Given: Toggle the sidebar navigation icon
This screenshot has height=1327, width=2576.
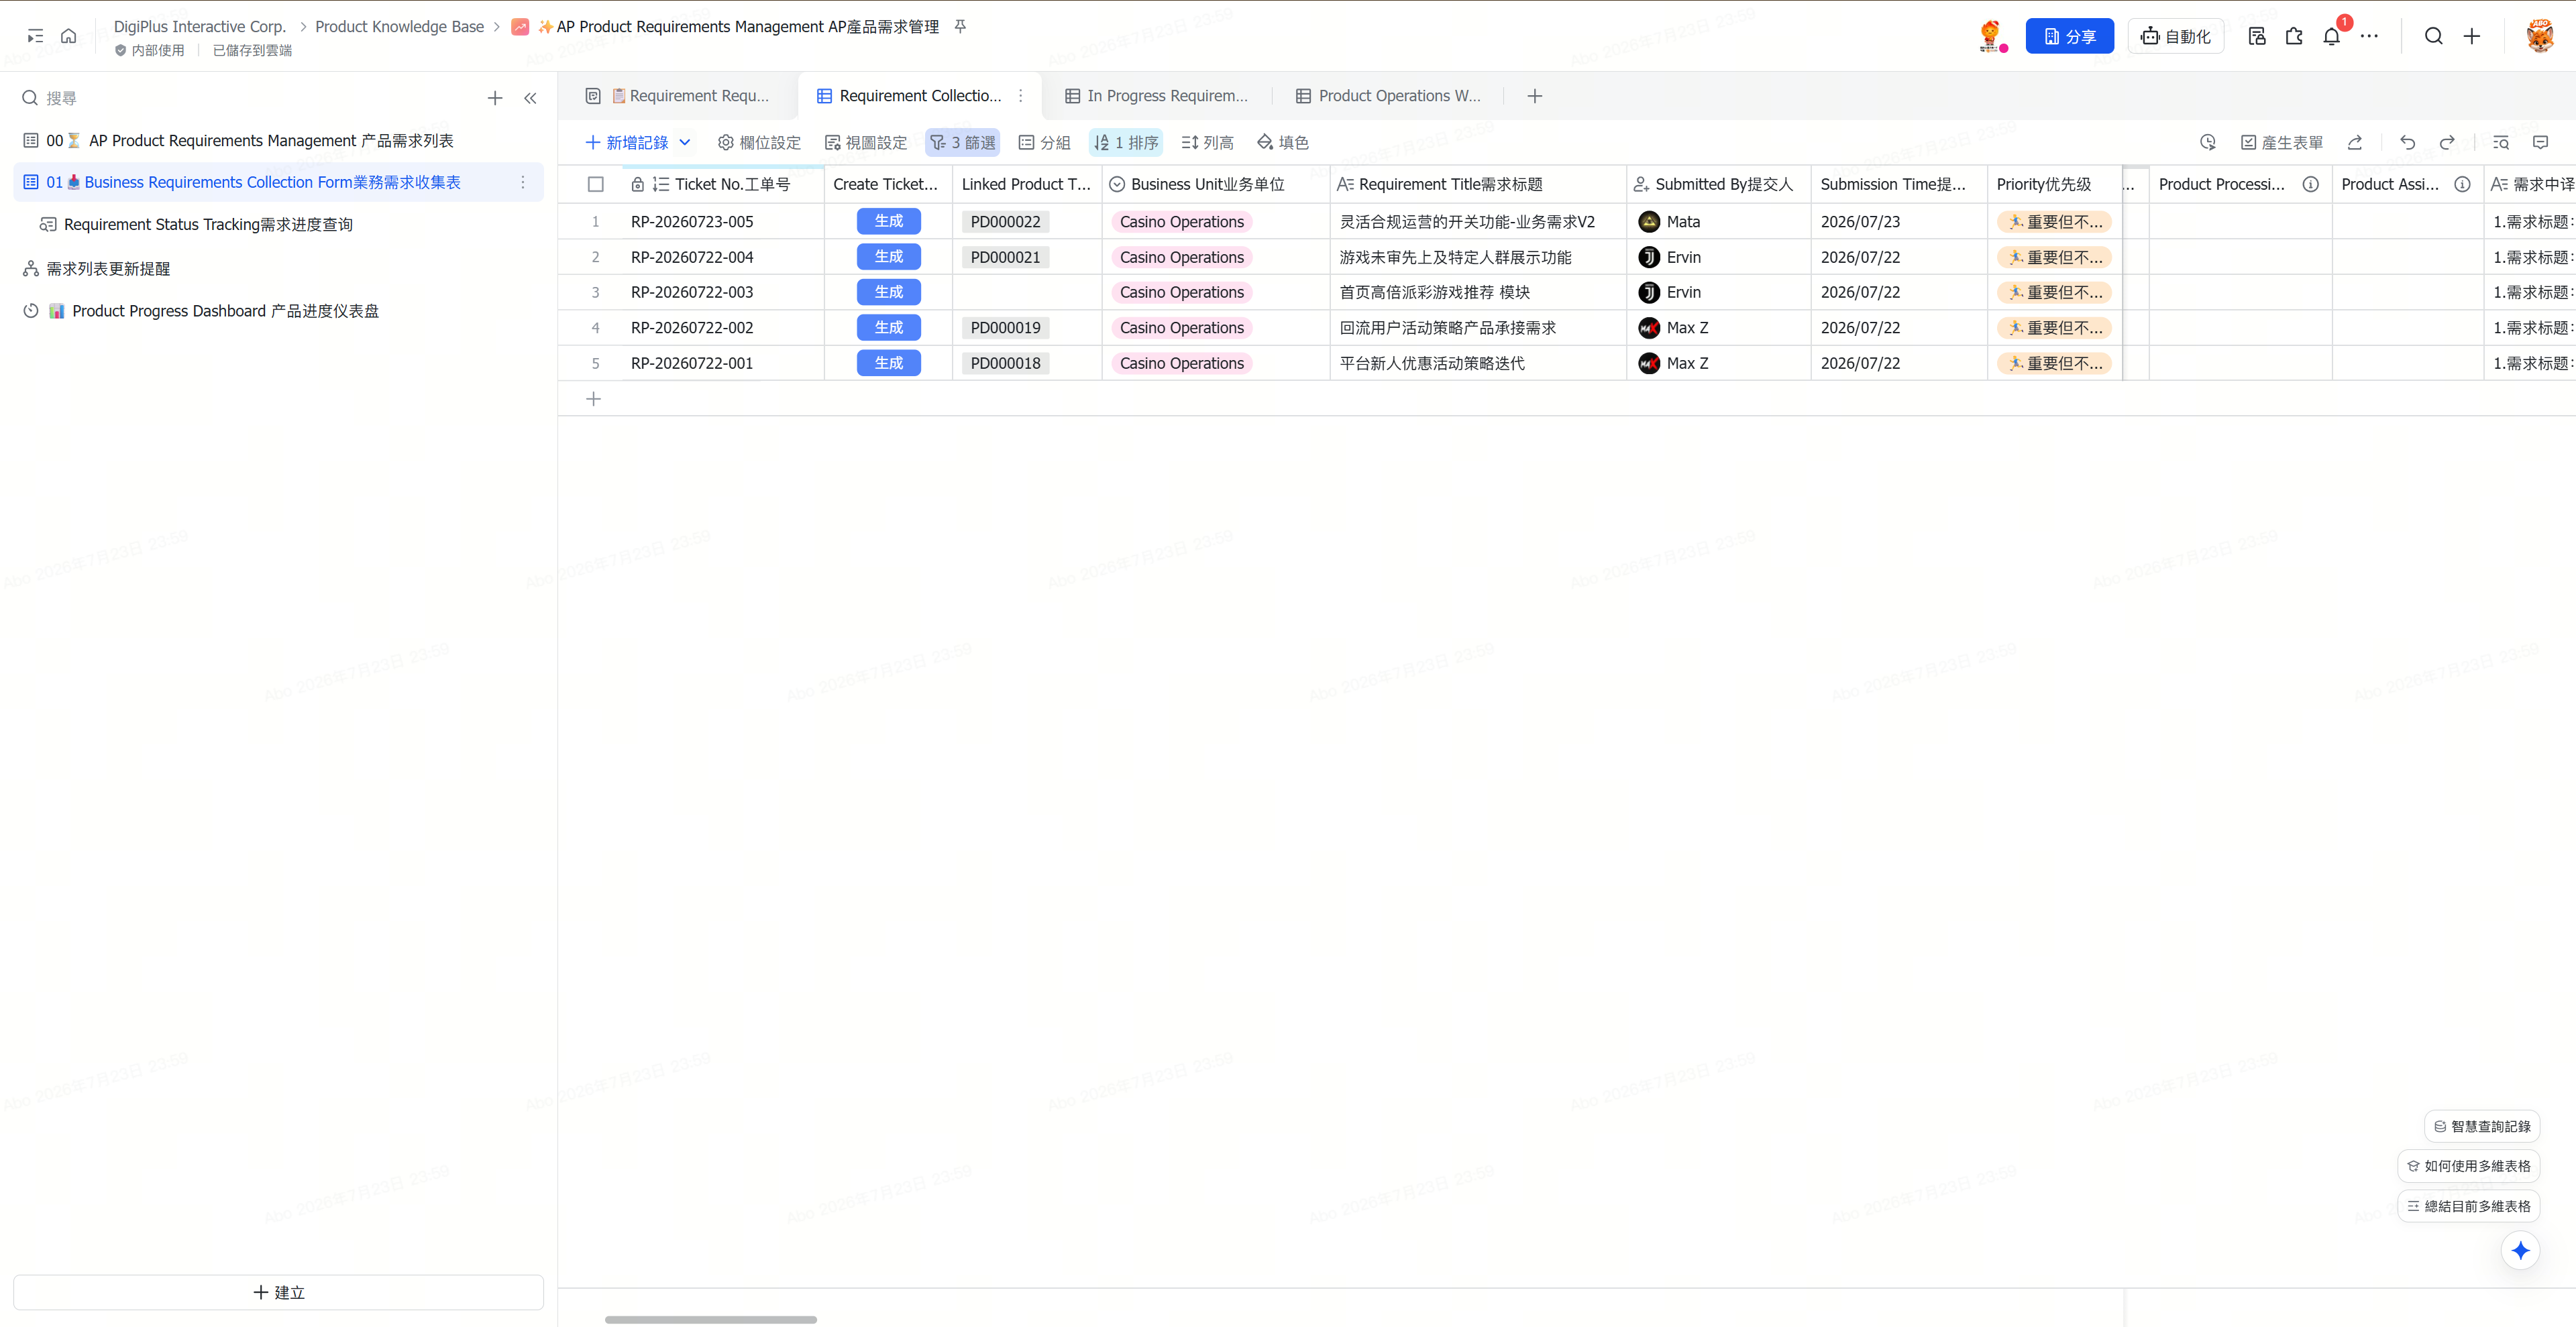Looking at the screenshot, I should point(35,36).
